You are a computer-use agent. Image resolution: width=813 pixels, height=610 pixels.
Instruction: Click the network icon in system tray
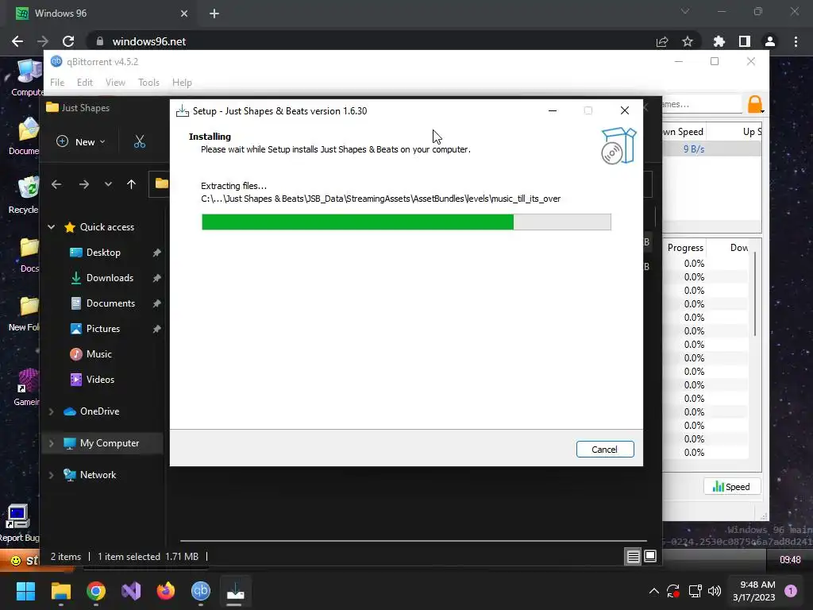point(695,591)
